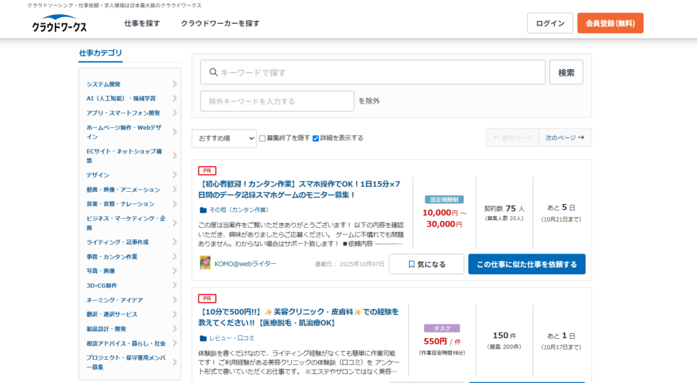
Task: Click 会員登録(無料) orange button
Action: tap(610, 23)
